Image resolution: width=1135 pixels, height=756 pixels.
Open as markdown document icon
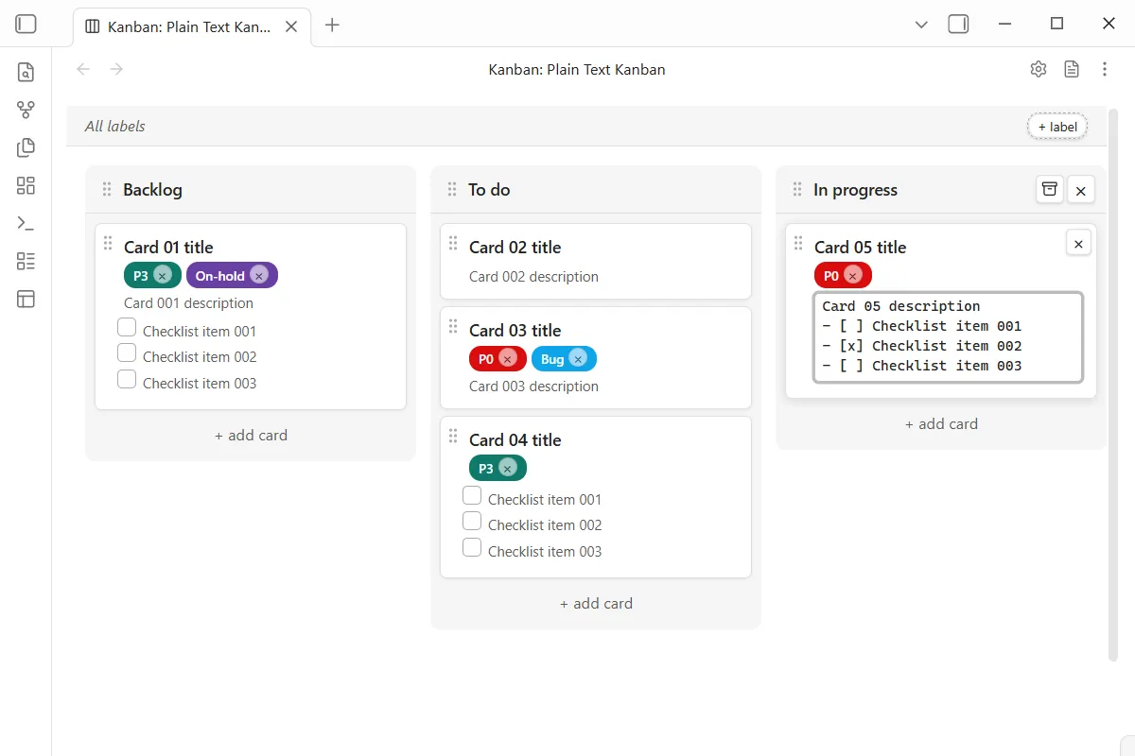click(x=1072, y=69)
